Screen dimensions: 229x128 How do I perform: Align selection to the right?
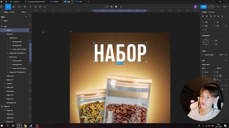coord(211,16)
